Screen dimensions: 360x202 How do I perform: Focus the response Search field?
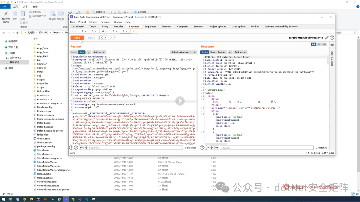click(267, 148)
